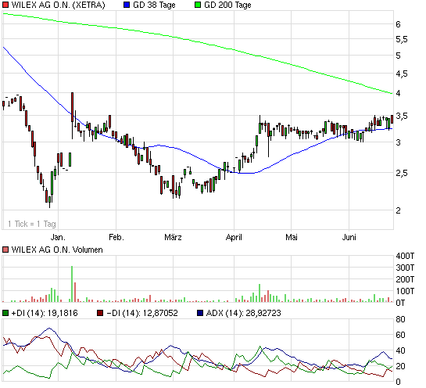Image resolution: width=426 pixels, height=388 pixels.
Task: Click the price axis label '6'
Action: 399,24
